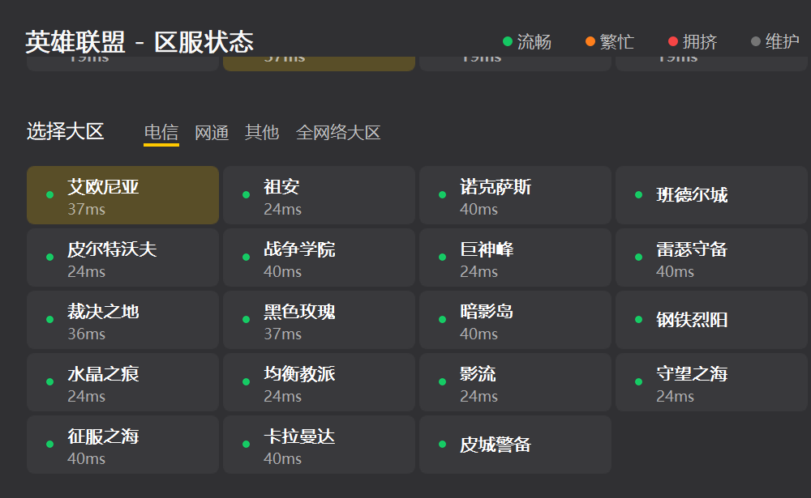The width and height of the screenshot is (811, 498).
Task: Pick the 均衡教派 server
Action: coord(319,382)
